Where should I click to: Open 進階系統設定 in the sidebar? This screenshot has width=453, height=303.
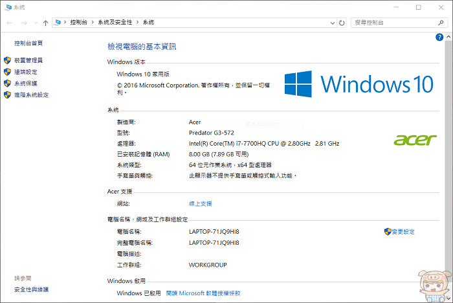32,95
